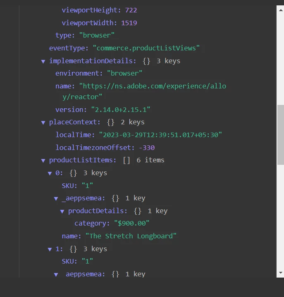Click the viewportWidth key label
The height and width of the screenshot is (297, 284).
click(x=89, y=23)
